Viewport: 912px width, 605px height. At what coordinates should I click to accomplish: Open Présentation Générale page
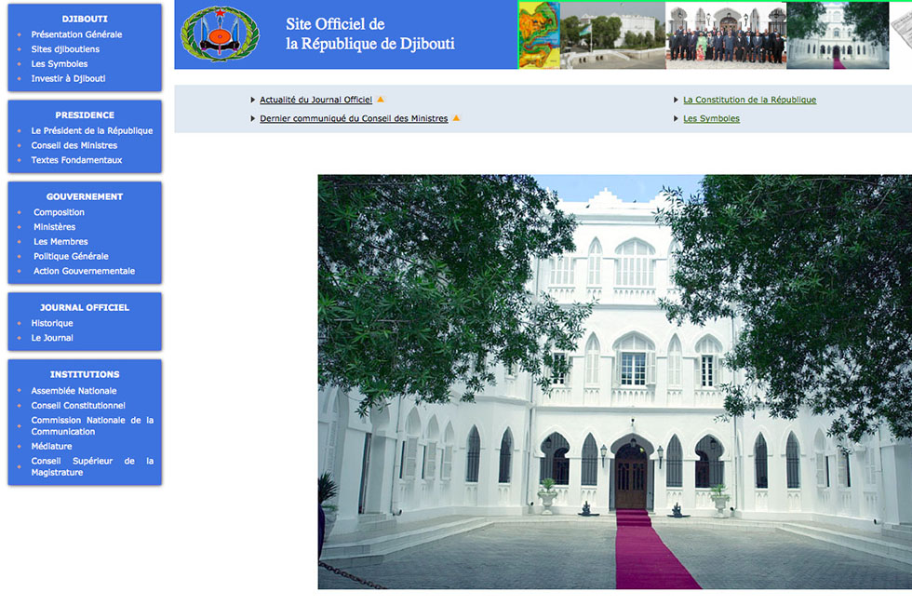coord(76,34)
